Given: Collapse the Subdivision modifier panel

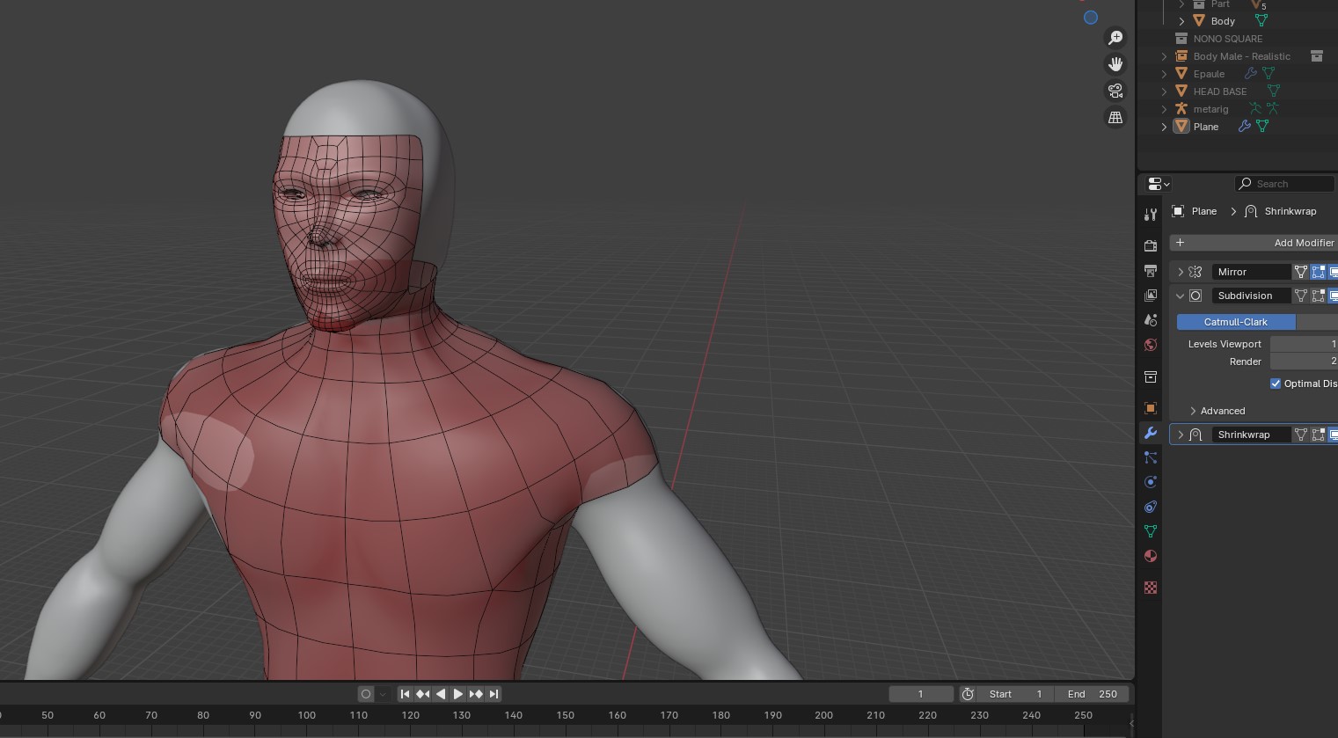Looking at the screenshot, I should pyautogui.click(x=1181, y=296).
